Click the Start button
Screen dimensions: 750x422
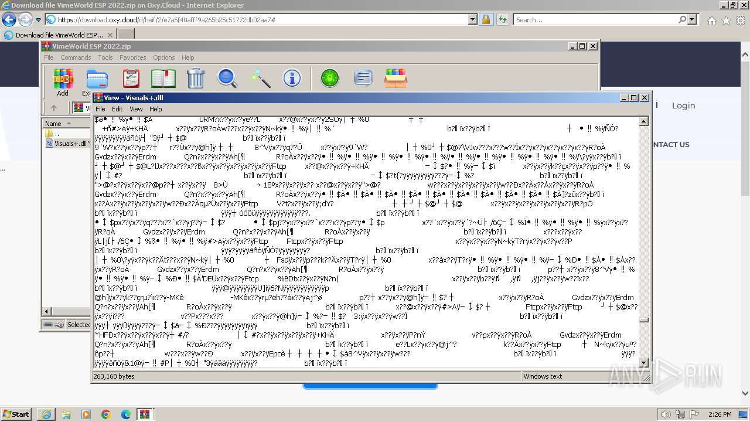click(x=16, y=414)
